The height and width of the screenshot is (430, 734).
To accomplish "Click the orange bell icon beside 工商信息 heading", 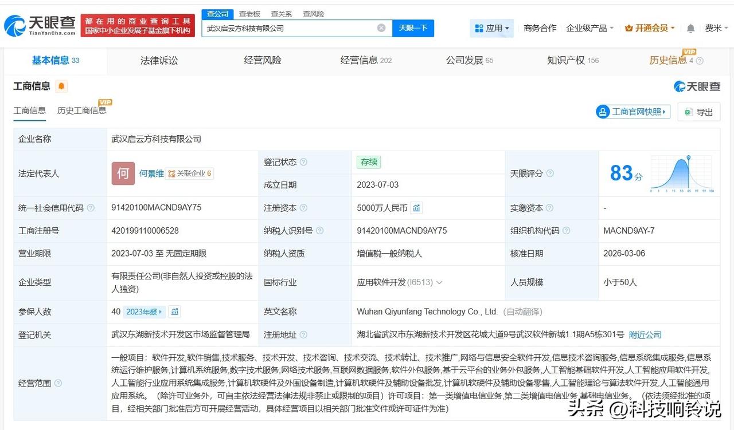I will click(61, 86).
